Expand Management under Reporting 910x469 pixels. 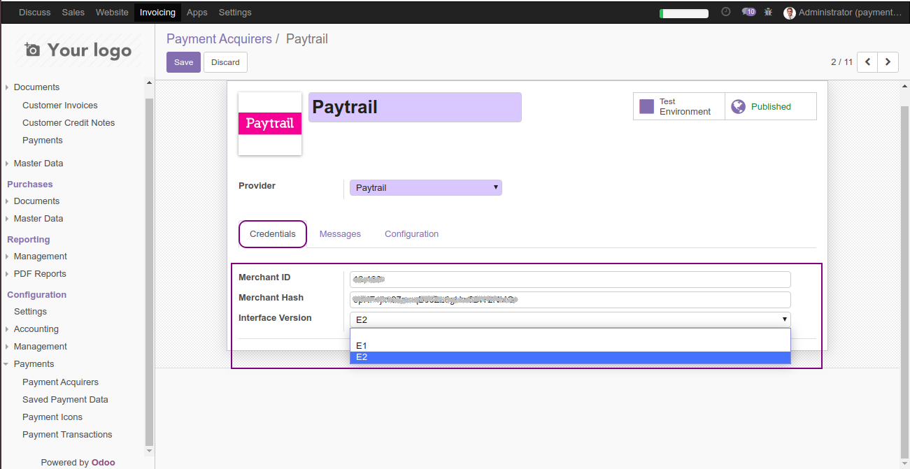[x=41, y=257]
